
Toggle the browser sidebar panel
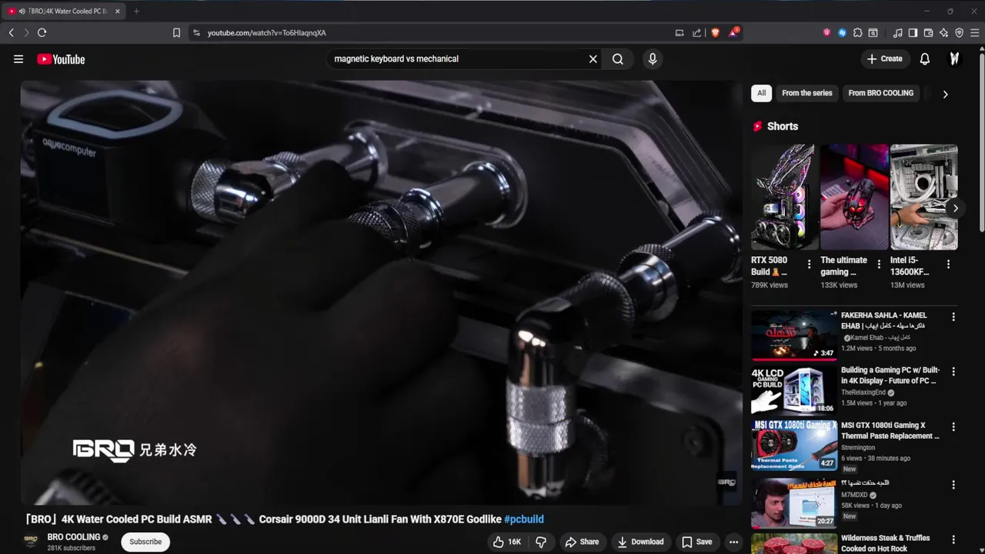pyautogui.click(x=913, y=33)
